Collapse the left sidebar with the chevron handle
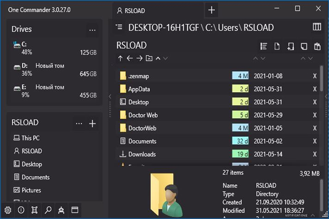The width and height of the screenshot is (329, 219). [x=110, y=97]
